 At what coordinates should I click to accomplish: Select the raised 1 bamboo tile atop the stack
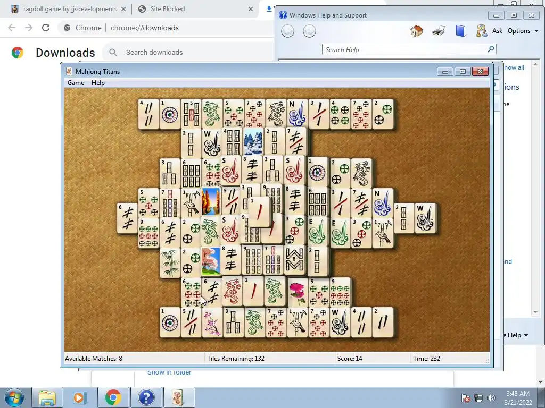pyautogui.click(x=260, y=211)
